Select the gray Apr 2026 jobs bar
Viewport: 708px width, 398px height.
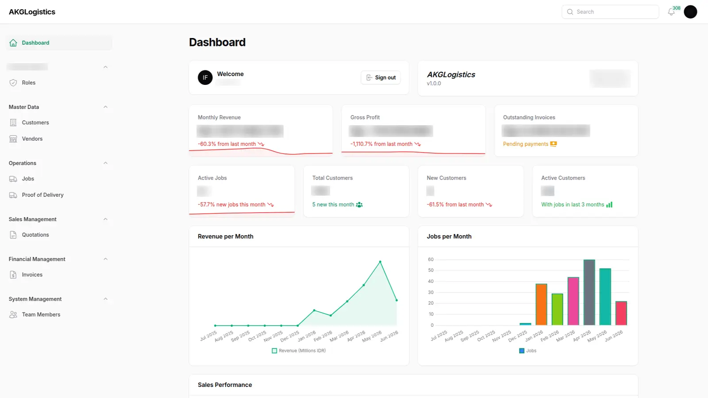[589, 292]
